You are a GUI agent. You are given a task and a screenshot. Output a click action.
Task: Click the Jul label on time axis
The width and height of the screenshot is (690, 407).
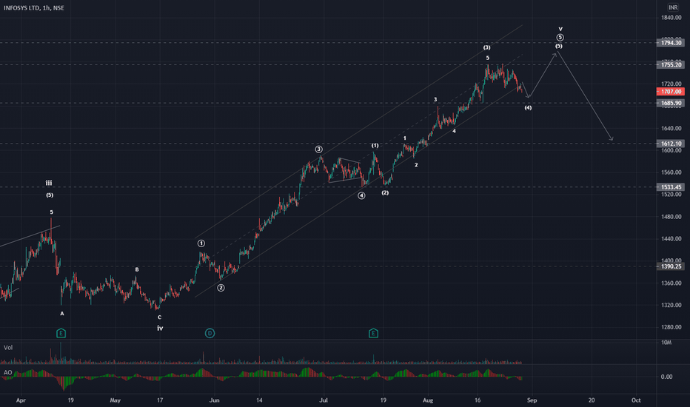[324, 400]
